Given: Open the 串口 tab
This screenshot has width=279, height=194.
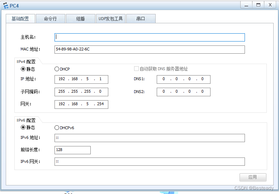Looking at the screenshot, I should point(141,19).
